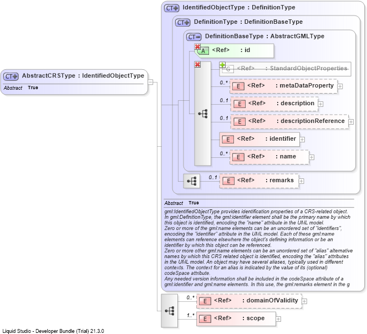Screen dimensions: 367x334
Task: Expand the scope element
Action: point(278,319)
